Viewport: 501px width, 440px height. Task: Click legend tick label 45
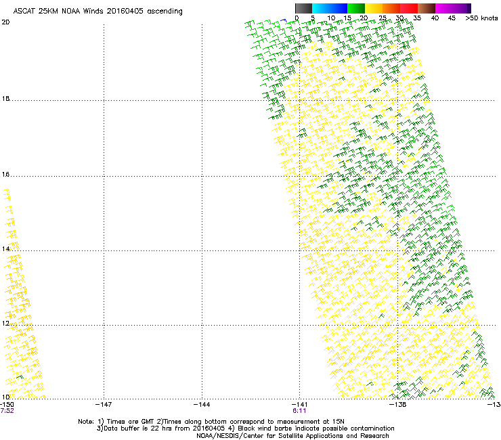click(x=452, y=18)
